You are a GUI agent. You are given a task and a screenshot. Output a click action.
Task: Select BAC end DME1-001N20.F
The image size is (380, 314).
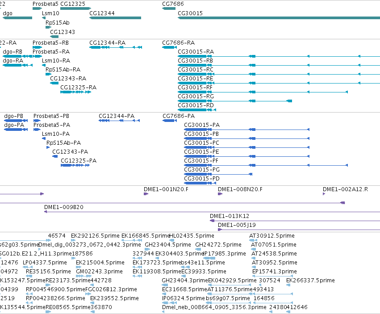(166, 189)
